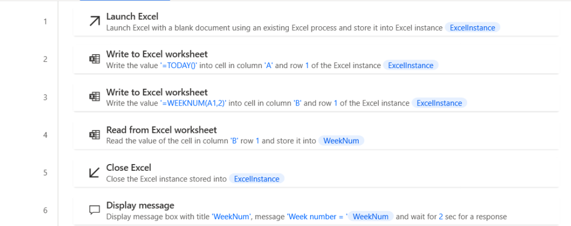Click the 2 sec wait value
Screen dimensions: 571x226
click(440, 217)
